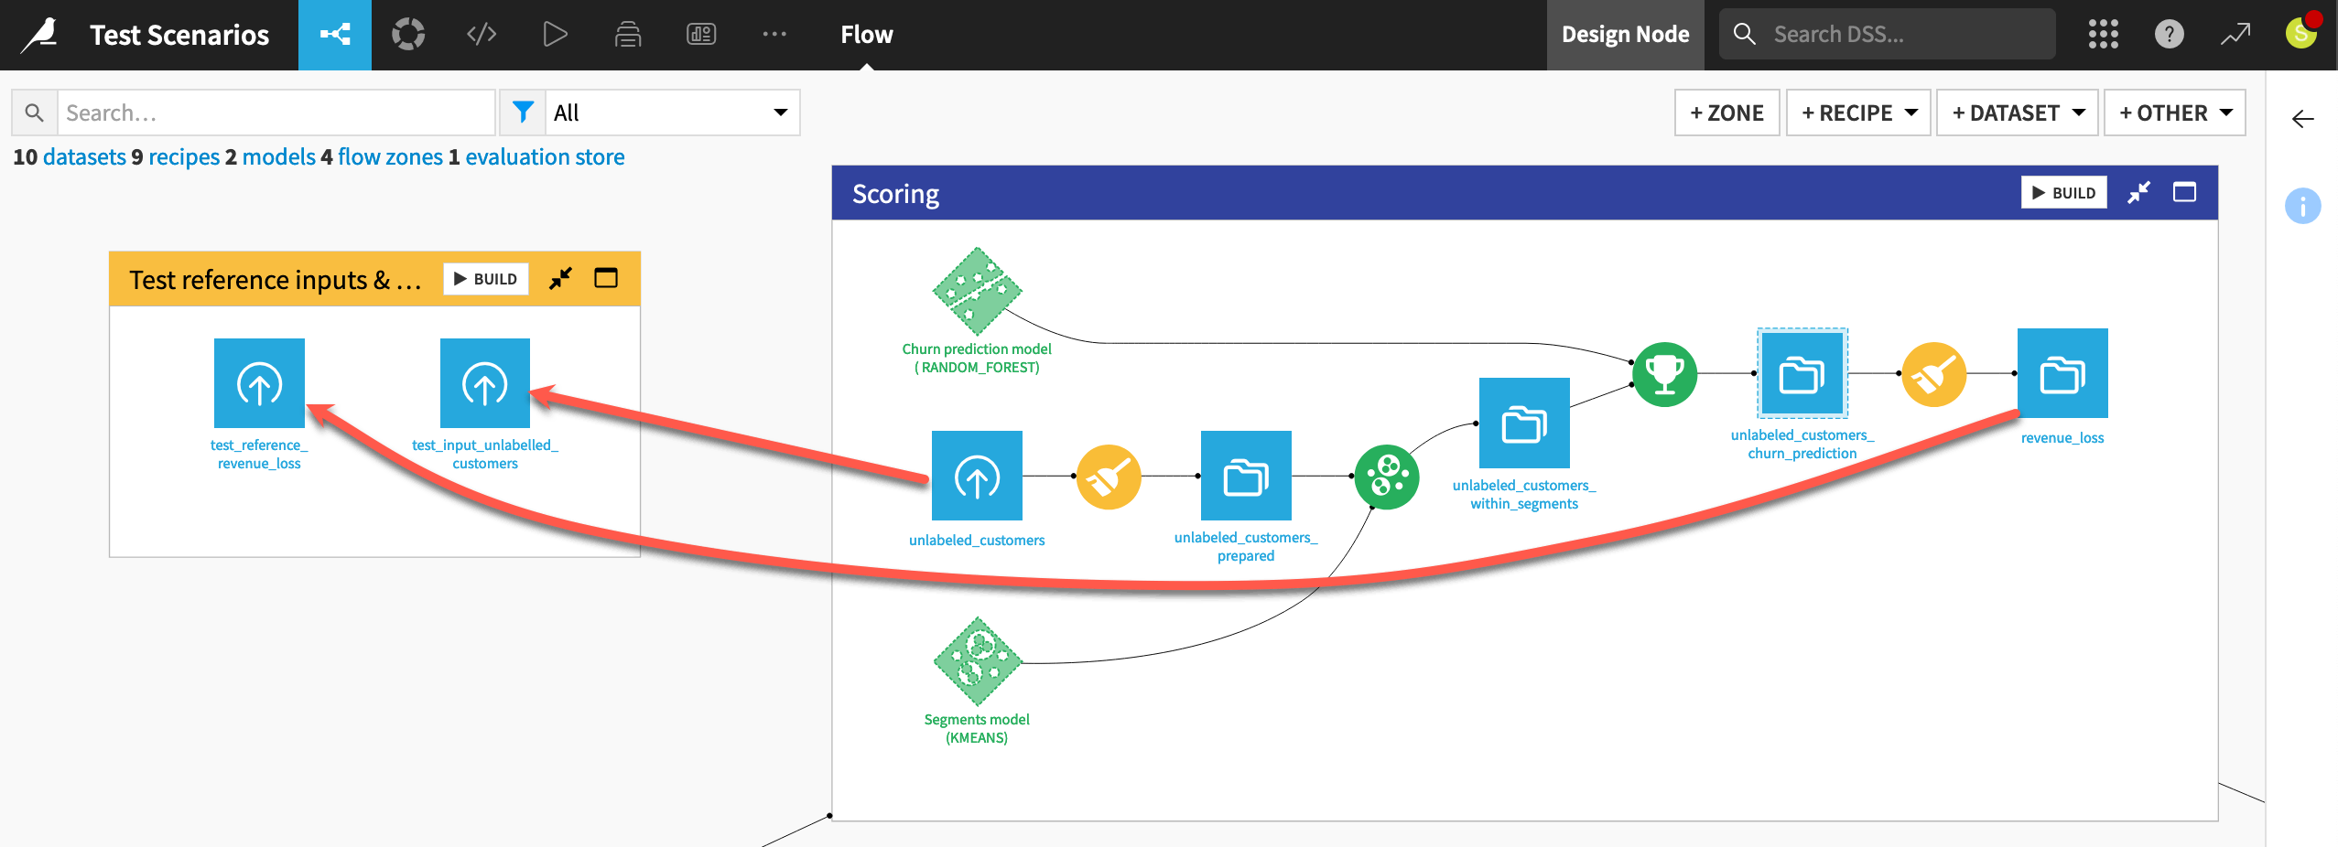Click the Design Node label
Viewport: 2338px width, 847px height.
pyautogui.click(x=1625, y=35)
